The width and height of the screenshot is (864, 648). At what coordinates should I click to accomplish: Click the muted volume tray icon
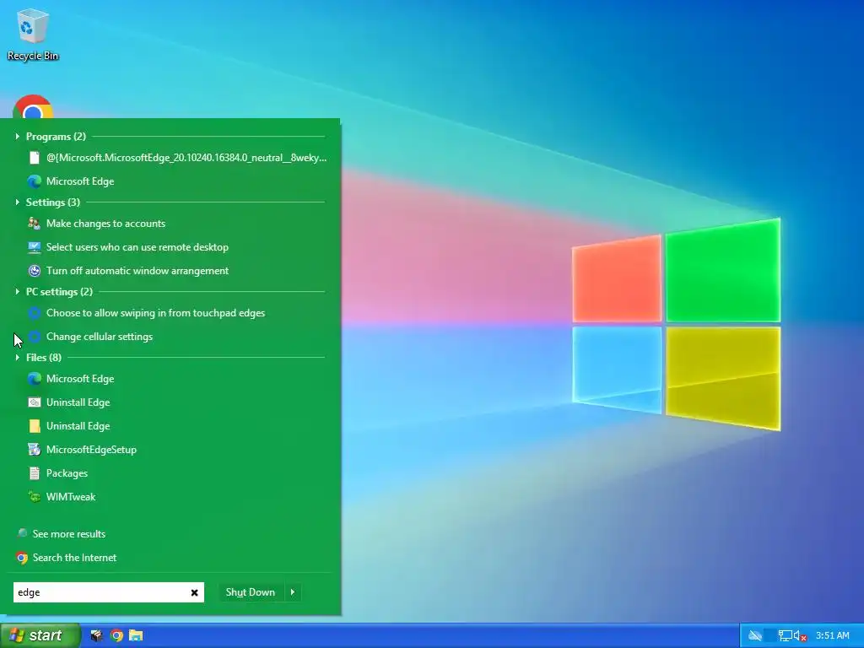tap(800, 636)
